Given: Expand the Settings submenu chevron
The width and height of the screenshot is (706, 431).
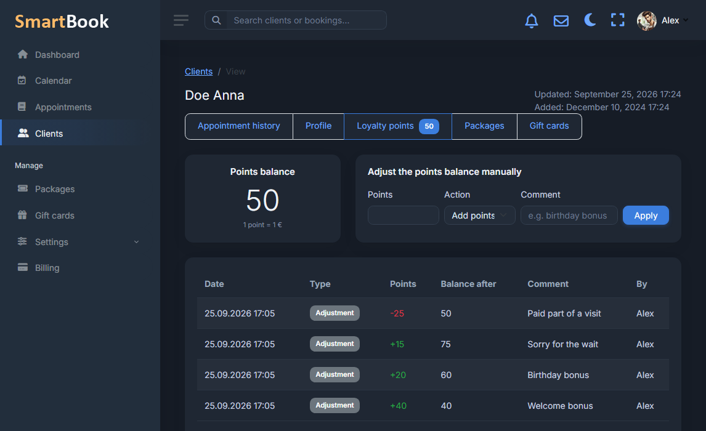Looking at the screenshot, I should pos(136,242).
